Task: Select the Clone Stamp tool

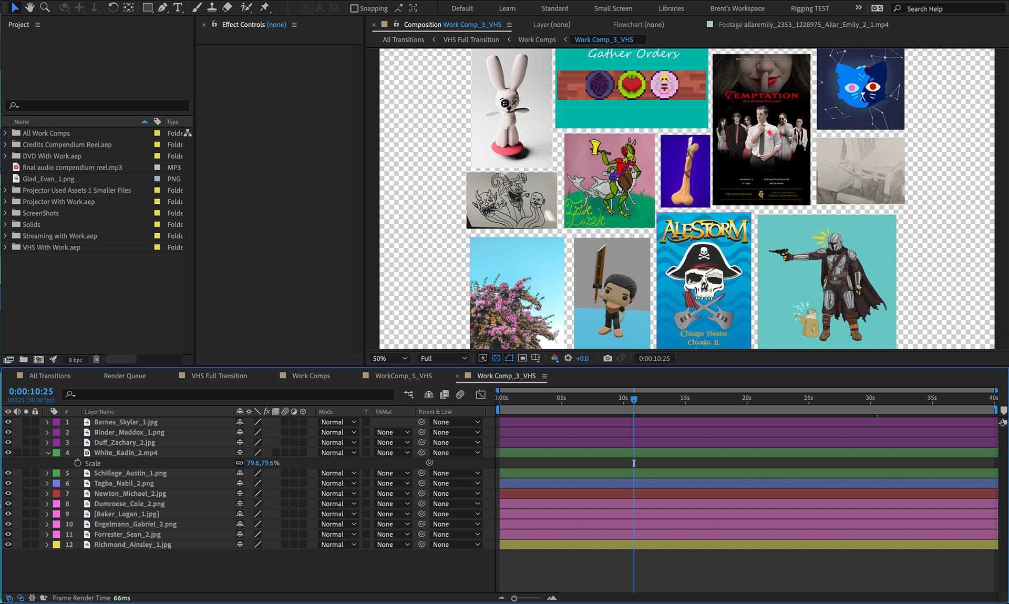Action: point(212,7)
